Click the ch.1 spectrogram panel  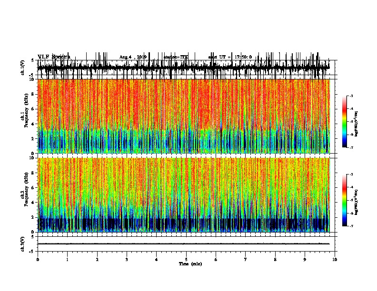tap(184, 116)
